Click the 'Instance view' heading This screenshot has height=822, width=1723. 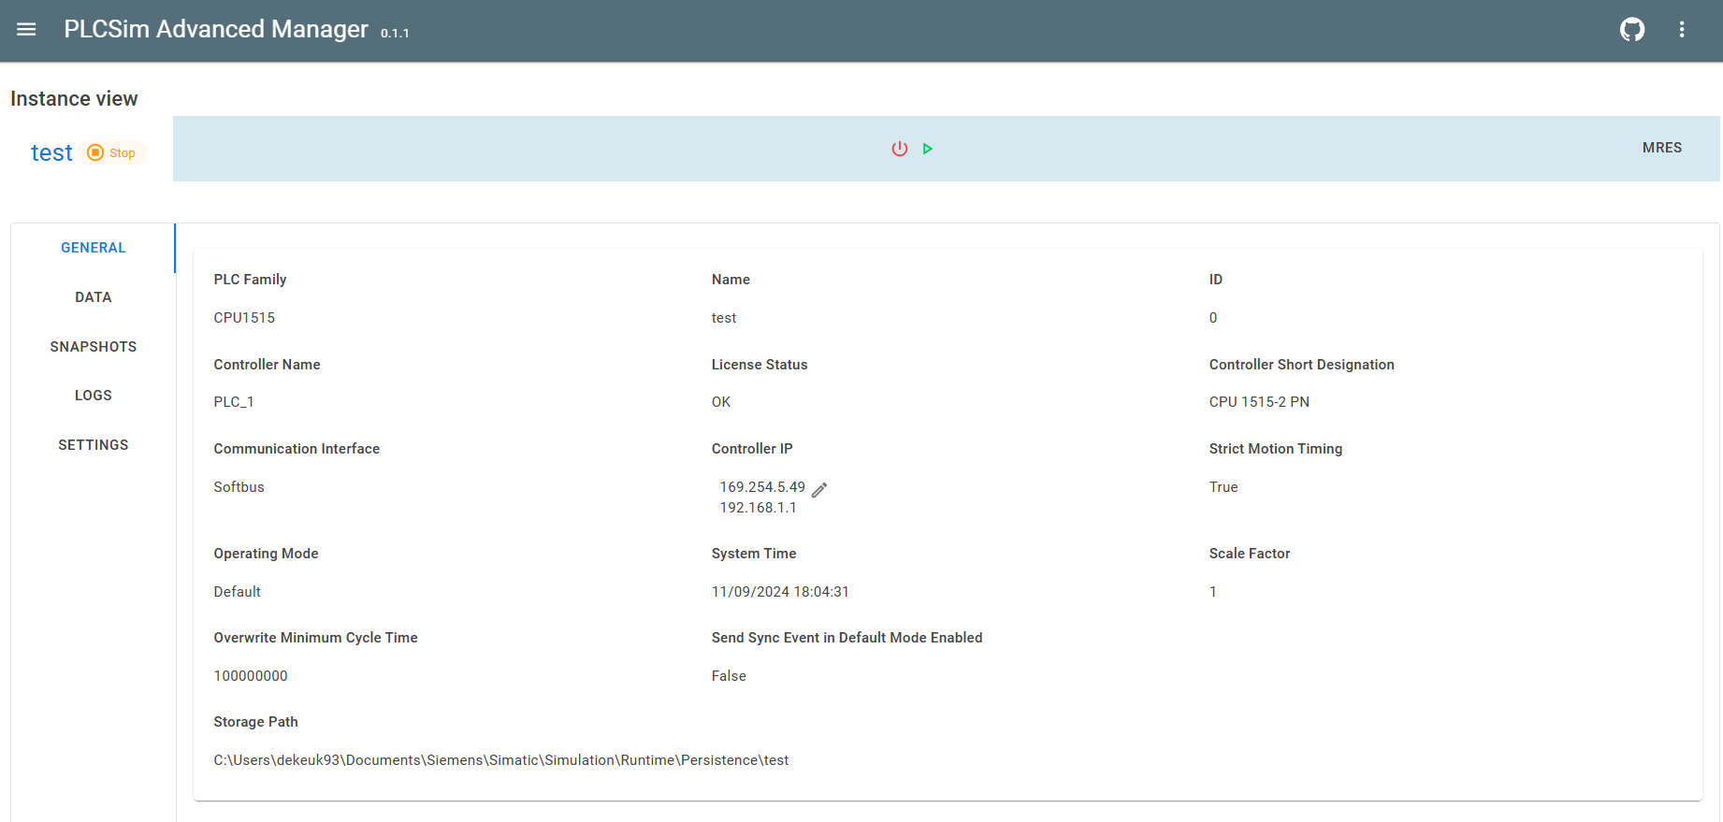tap(74, 99)
